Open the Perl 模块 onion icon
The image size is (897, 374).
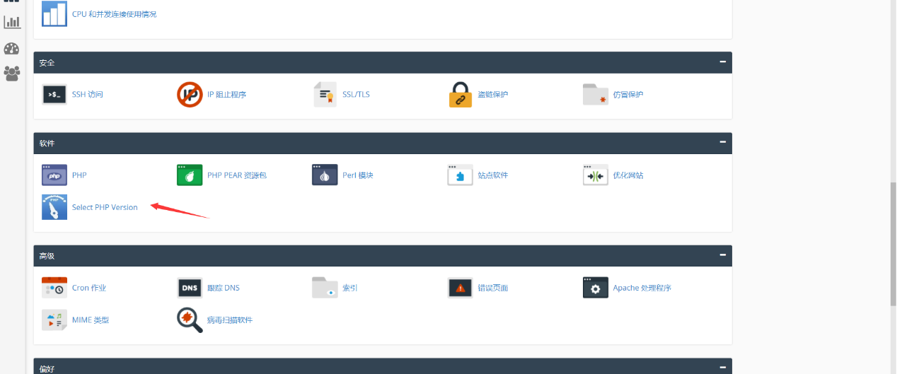point(325,175)
